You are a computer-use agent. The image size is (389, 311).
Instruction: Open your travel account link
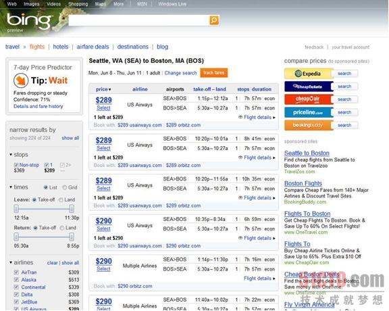click(351, 47)
